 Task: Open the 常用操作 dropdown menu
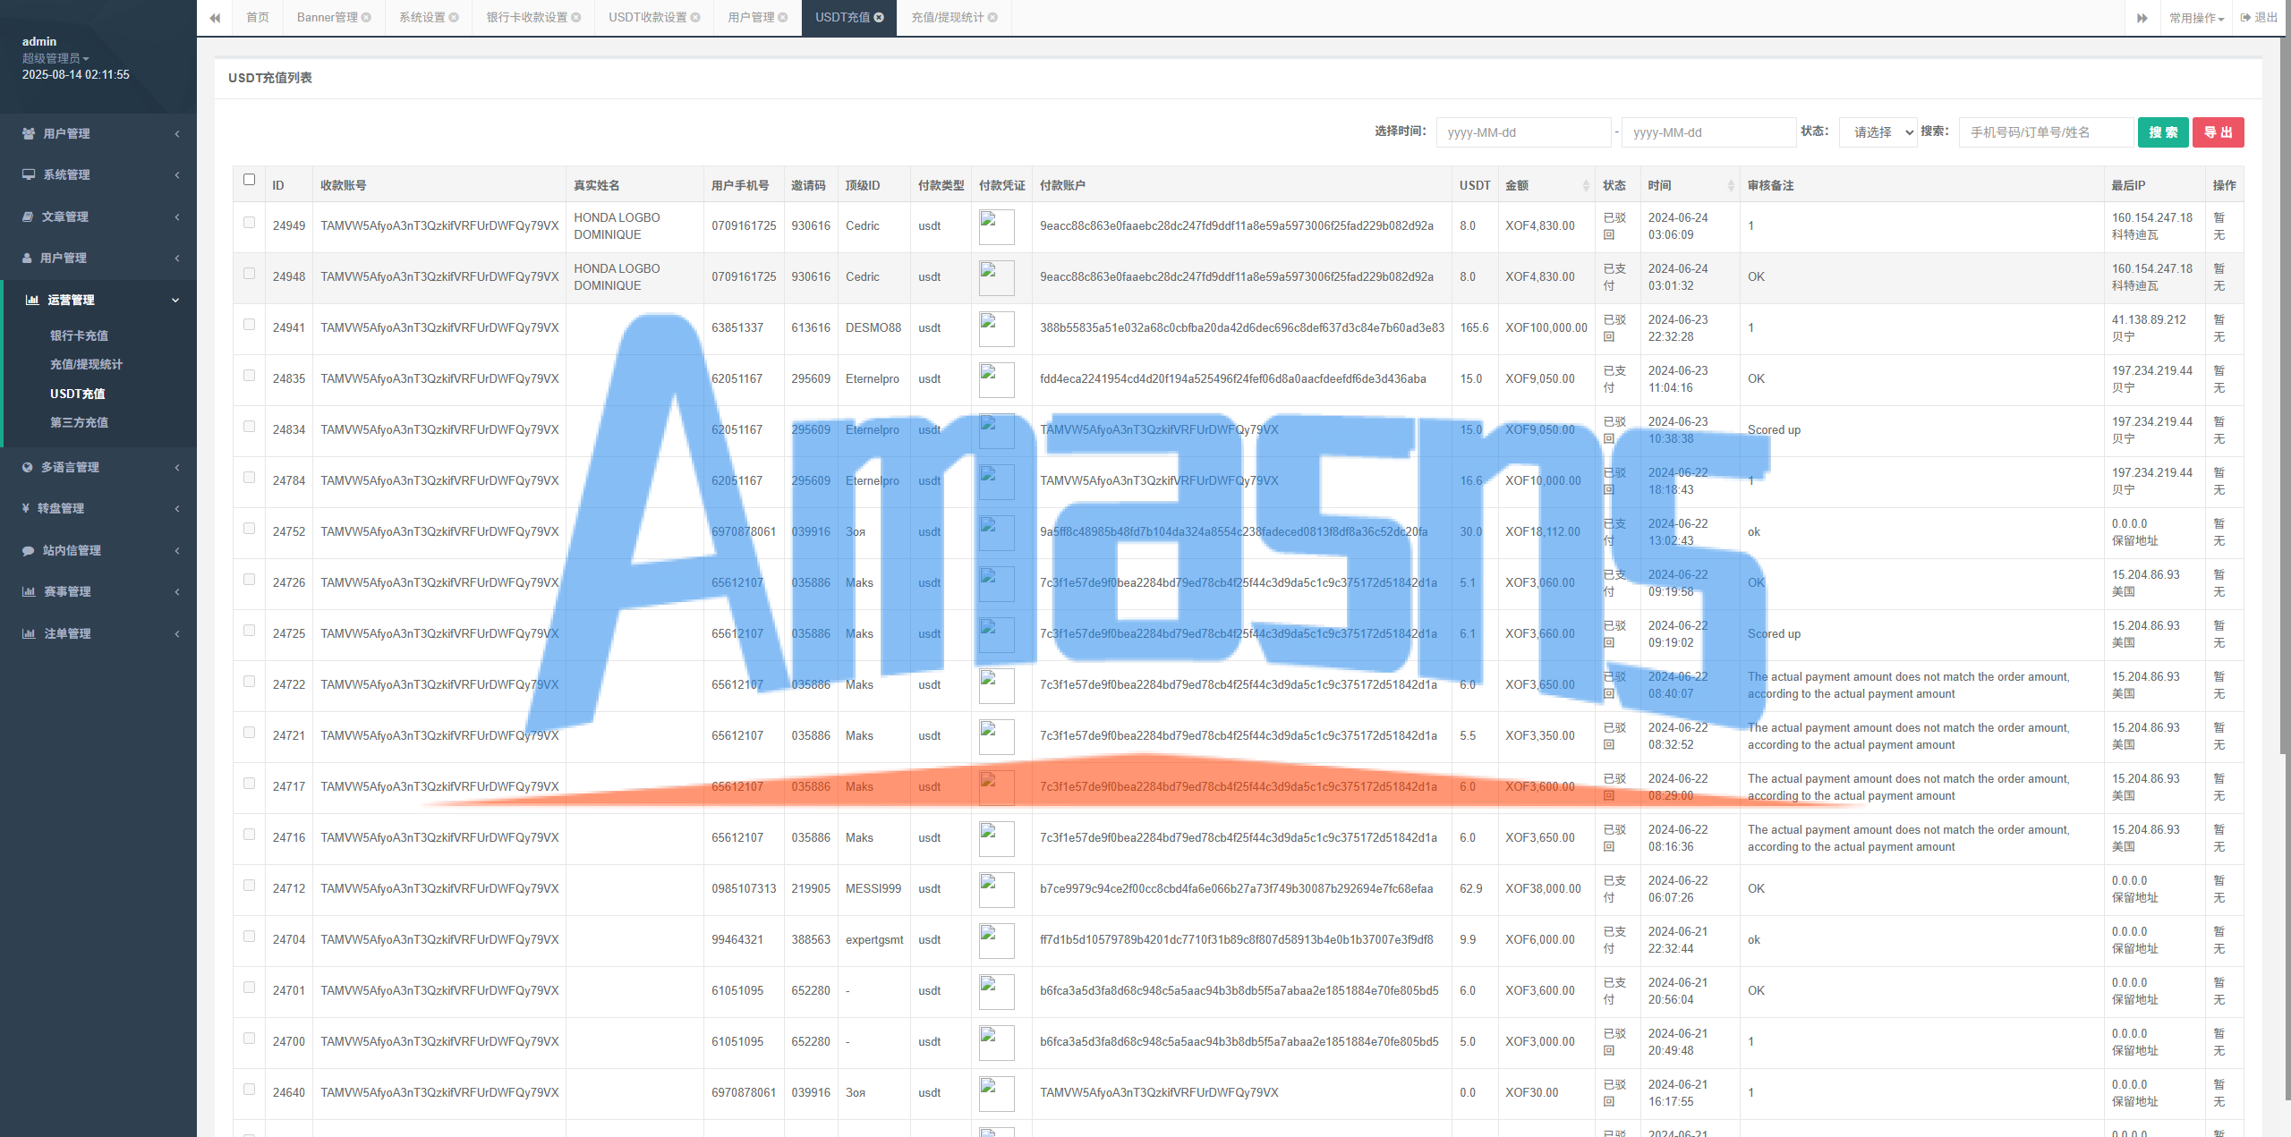[x=2195, y=18]
